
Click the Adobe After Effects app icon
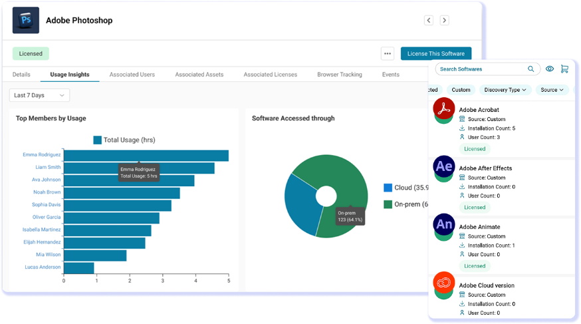(444, 168)
